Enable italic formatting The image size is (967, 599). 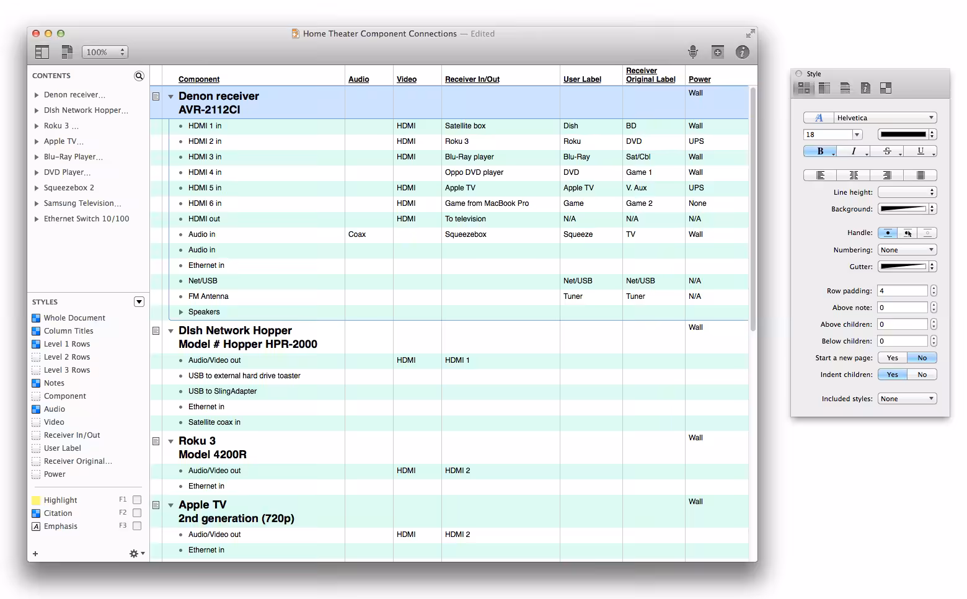click(853, 151)
